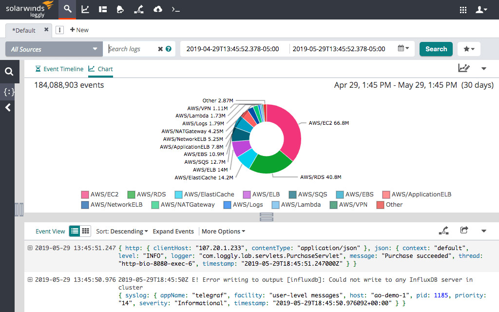Click Expand Events link

coord(173,232)
